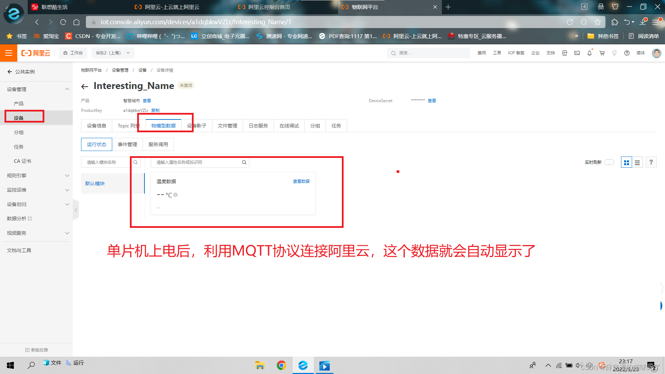Toggle the 实时刷新 switch
This screenshot has width=665, height=374.
click(x=609, y=162)
